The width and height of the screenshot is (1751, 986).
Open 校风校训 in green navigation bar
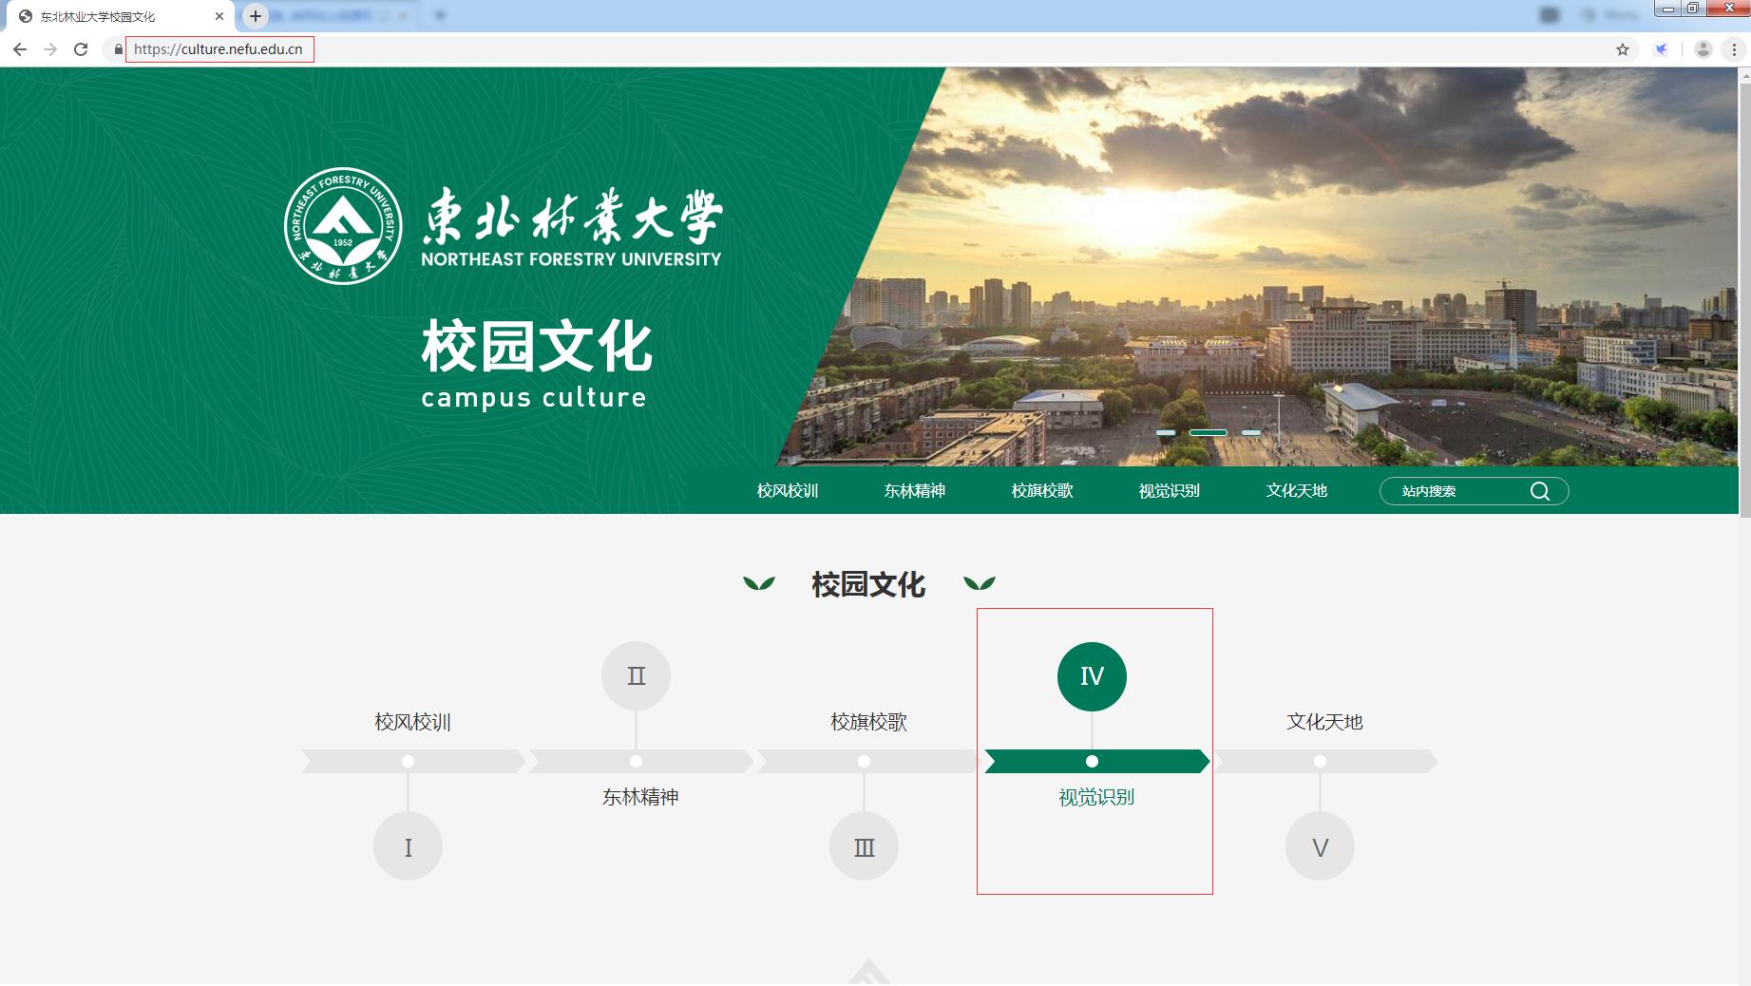(x=787, y=491)
